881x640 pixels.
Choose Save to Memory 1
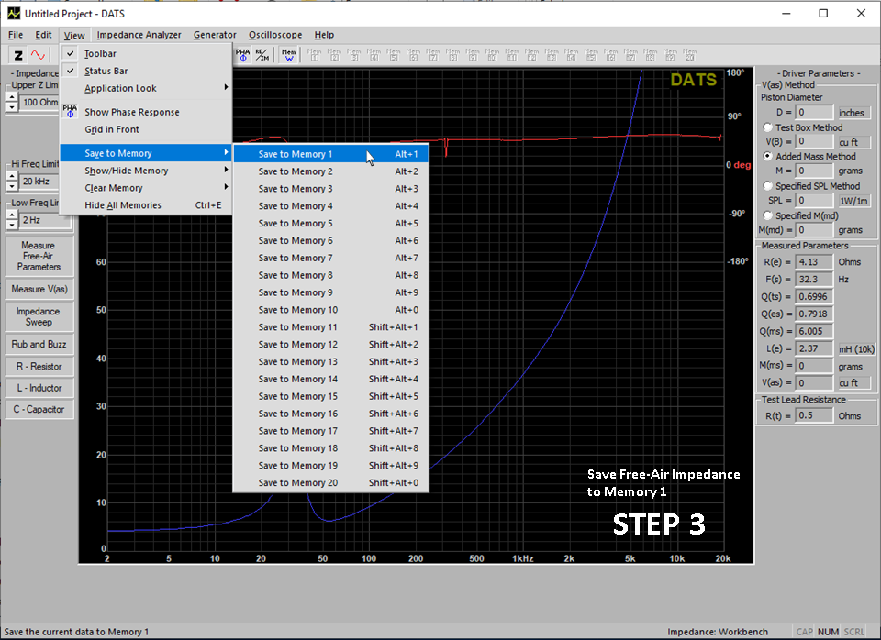pyautogui.click(x=331, y=154)
